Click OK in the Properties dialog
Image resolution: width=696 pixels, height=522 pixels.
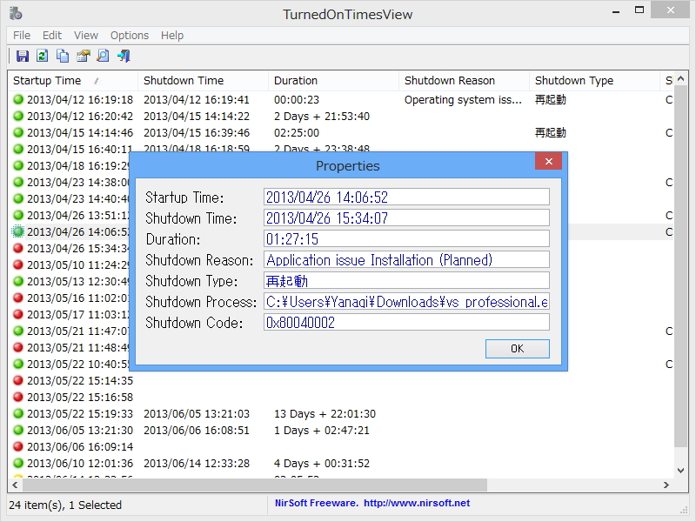[517, 349]
